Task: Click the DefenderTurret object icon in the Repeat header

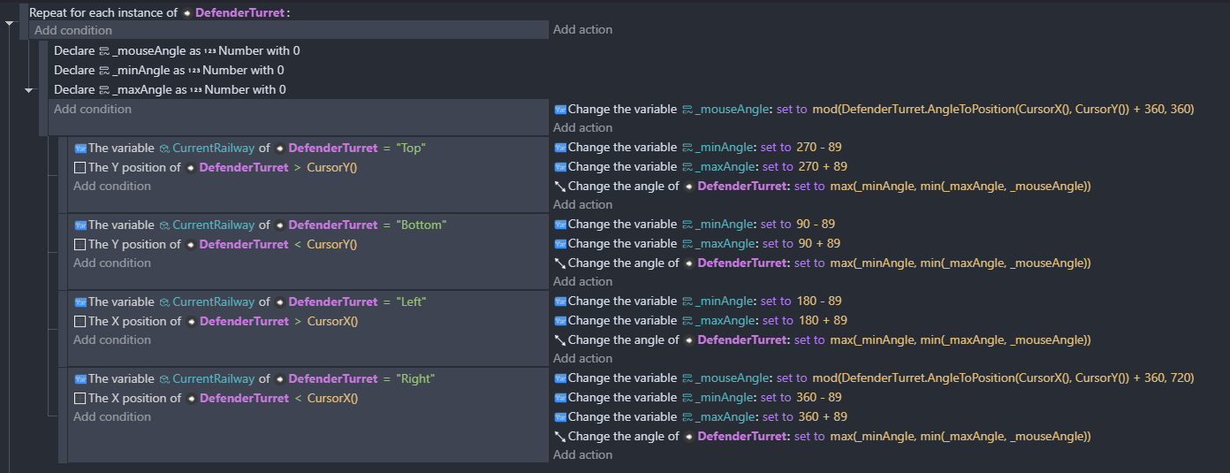Action: 186,13
